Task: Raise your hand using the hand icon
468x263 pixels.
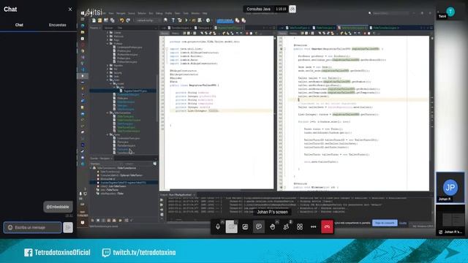Action: (x=272, y=227)
